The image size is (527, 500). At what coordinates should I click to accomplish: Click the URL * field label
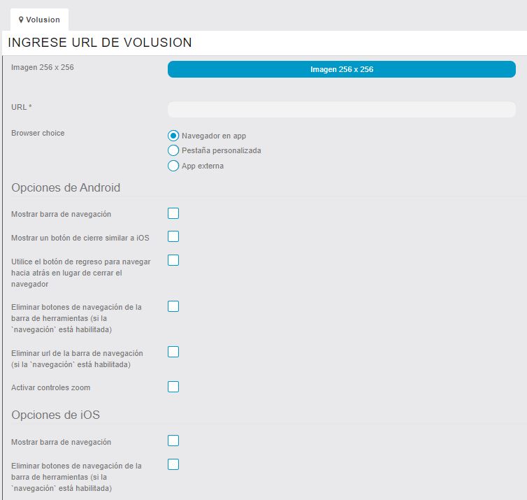21,107
